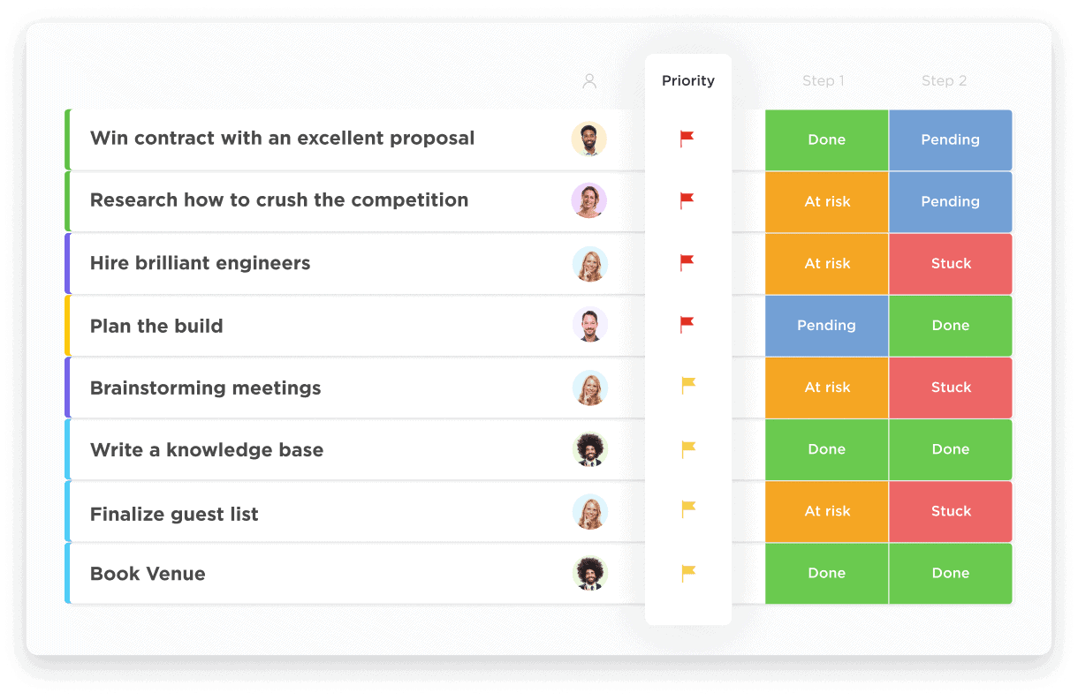Select the Priority column header
The width and height of the screenshot is (1078, 700).
tap(687, 81)
